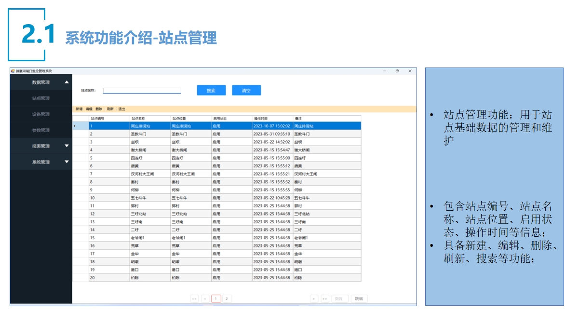Expand the 系统管理 sidebar section

point(67,162)
